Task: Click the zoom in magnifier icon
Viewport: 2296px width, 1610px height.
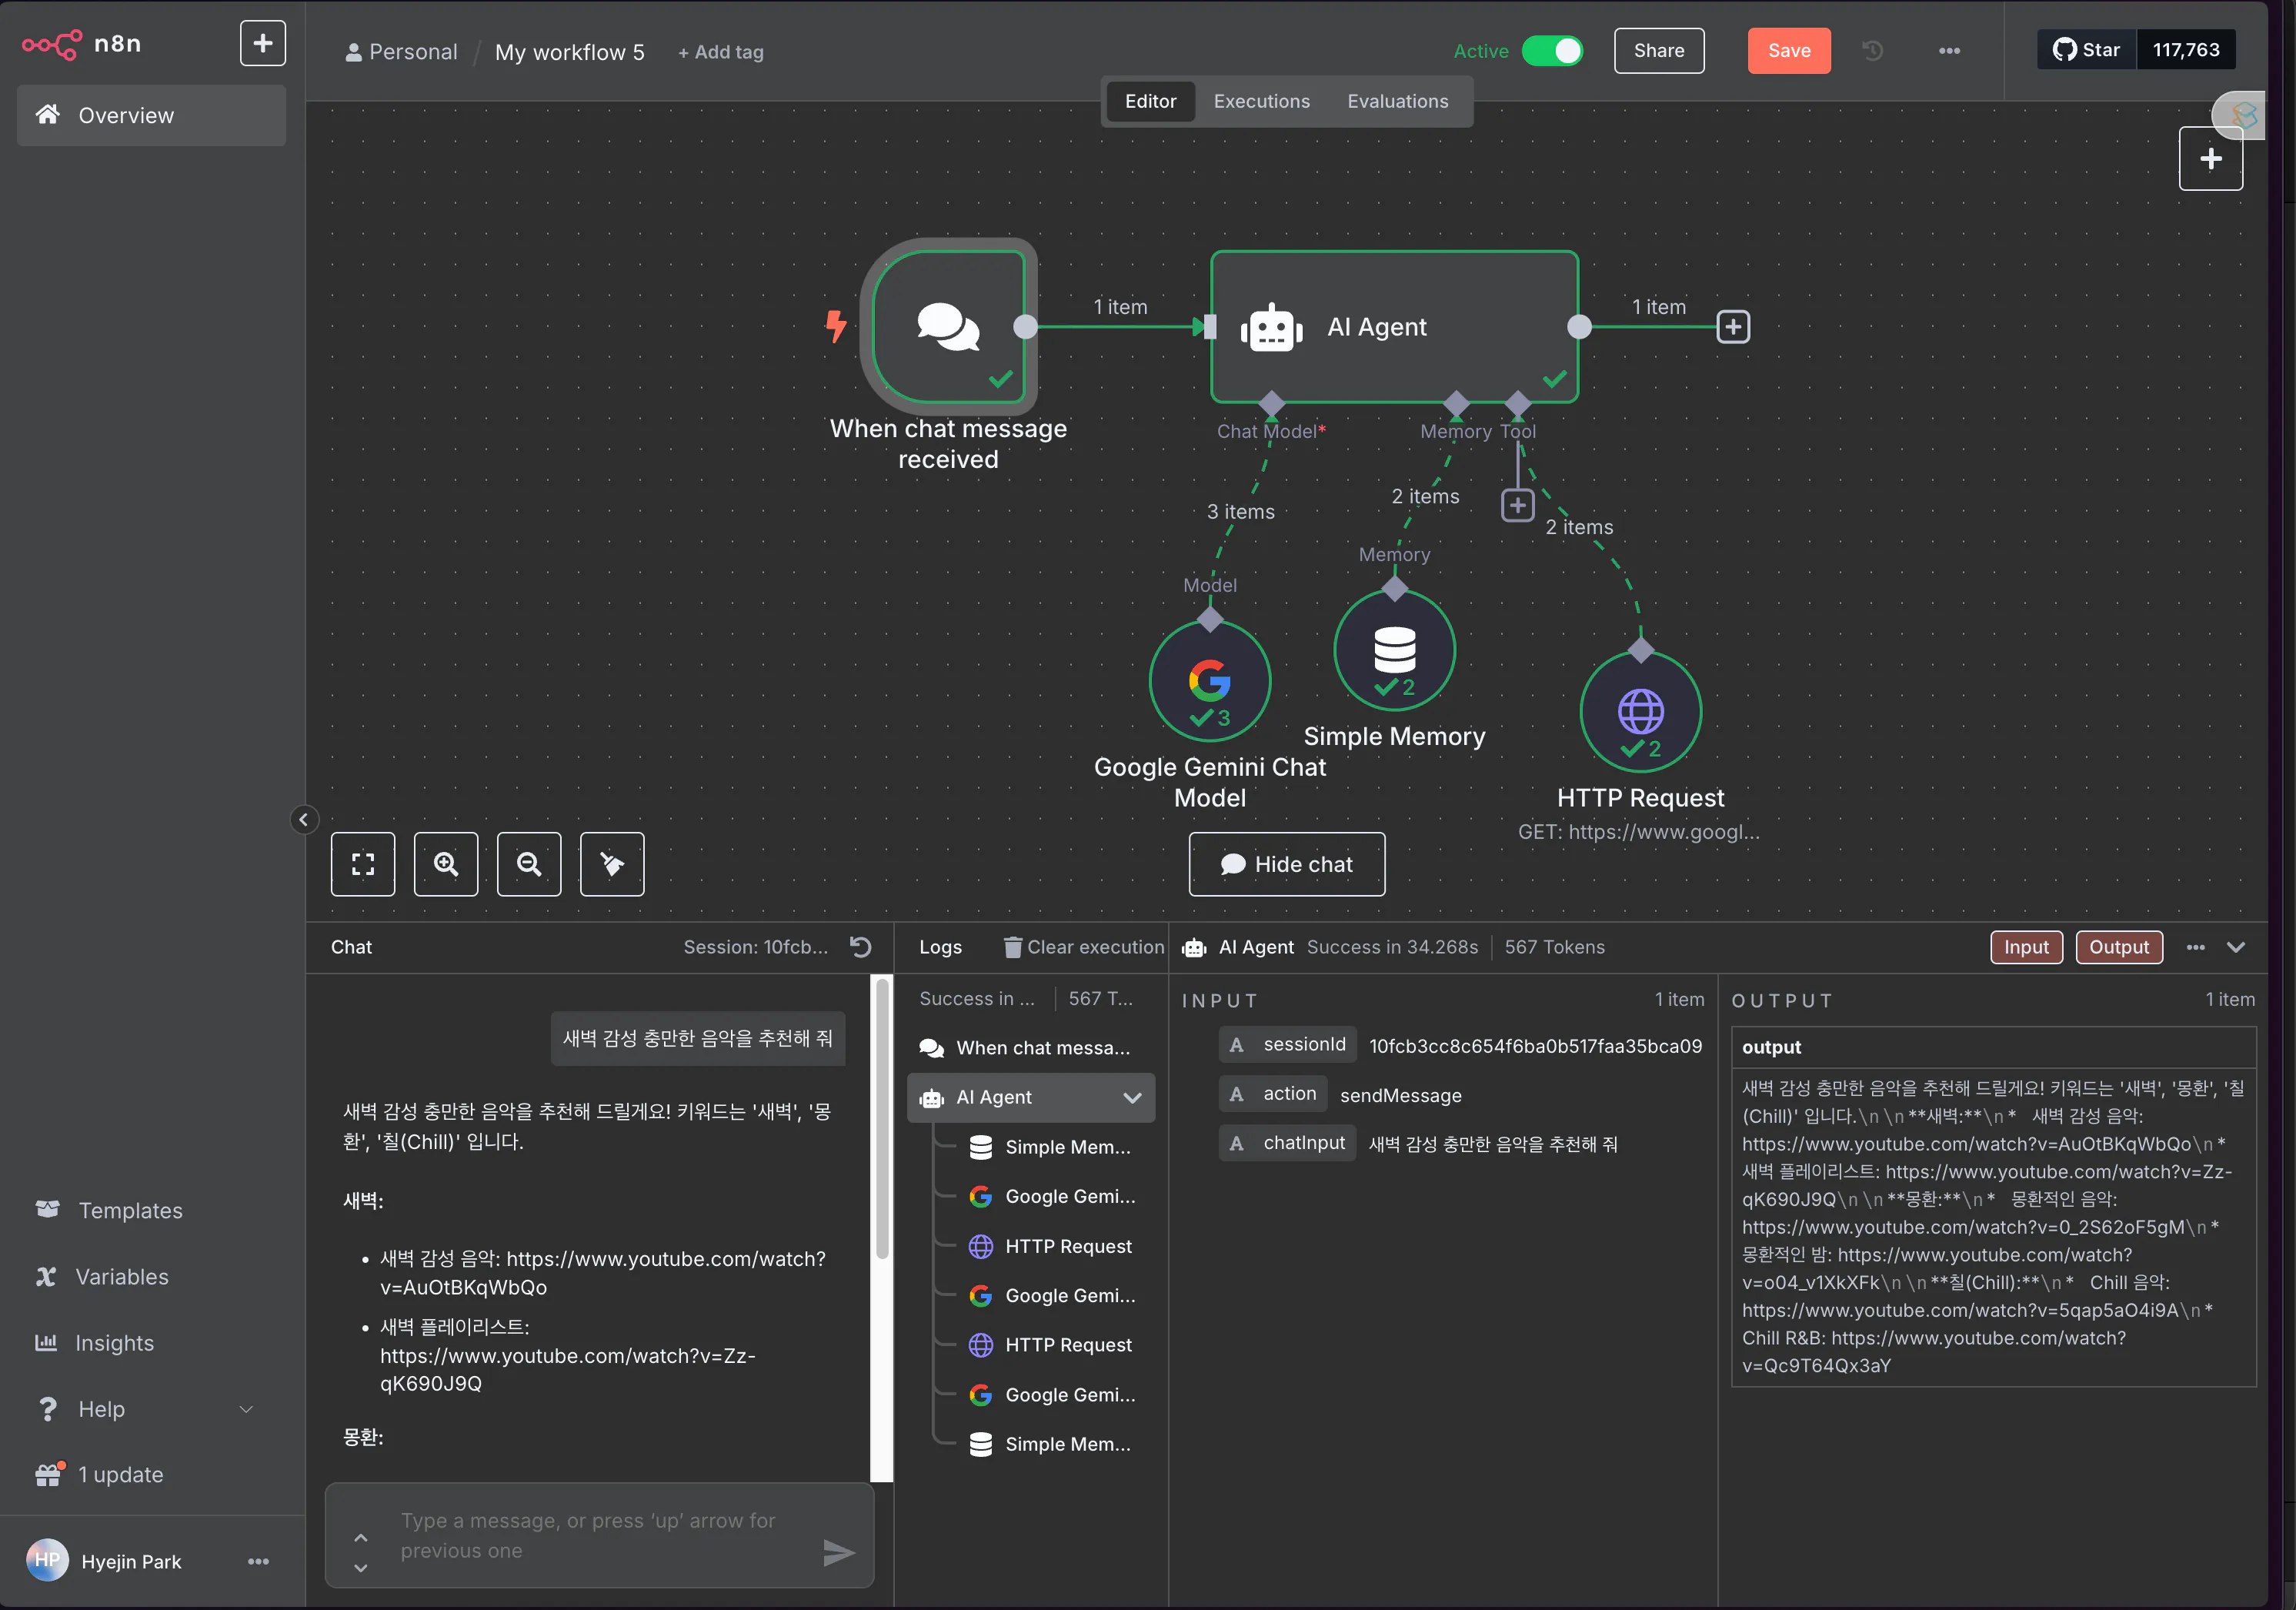Action: tap(446, 864)
